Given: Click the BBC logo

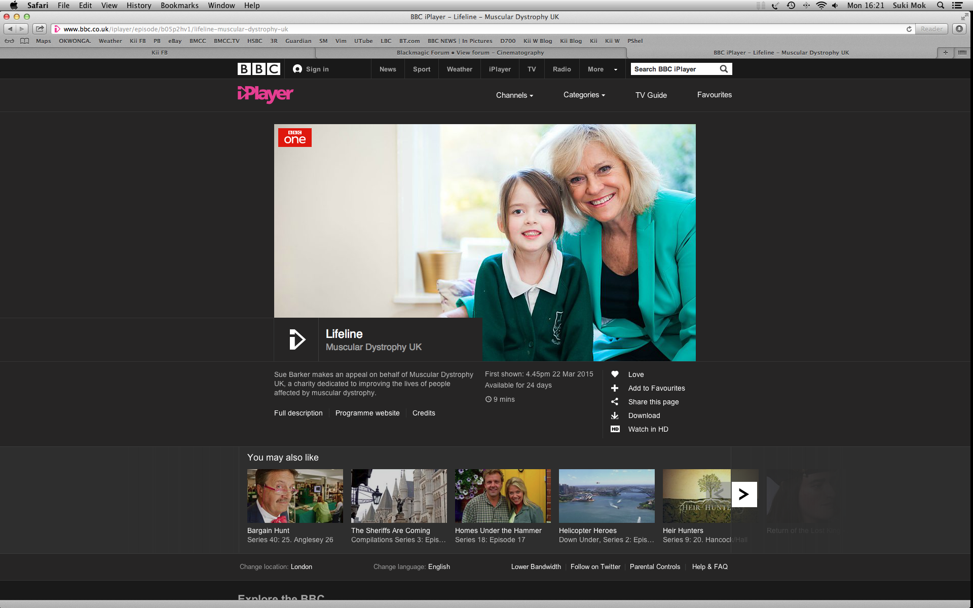Looking at the screenshot, I should pyautogui.click(x=259, y=69).
